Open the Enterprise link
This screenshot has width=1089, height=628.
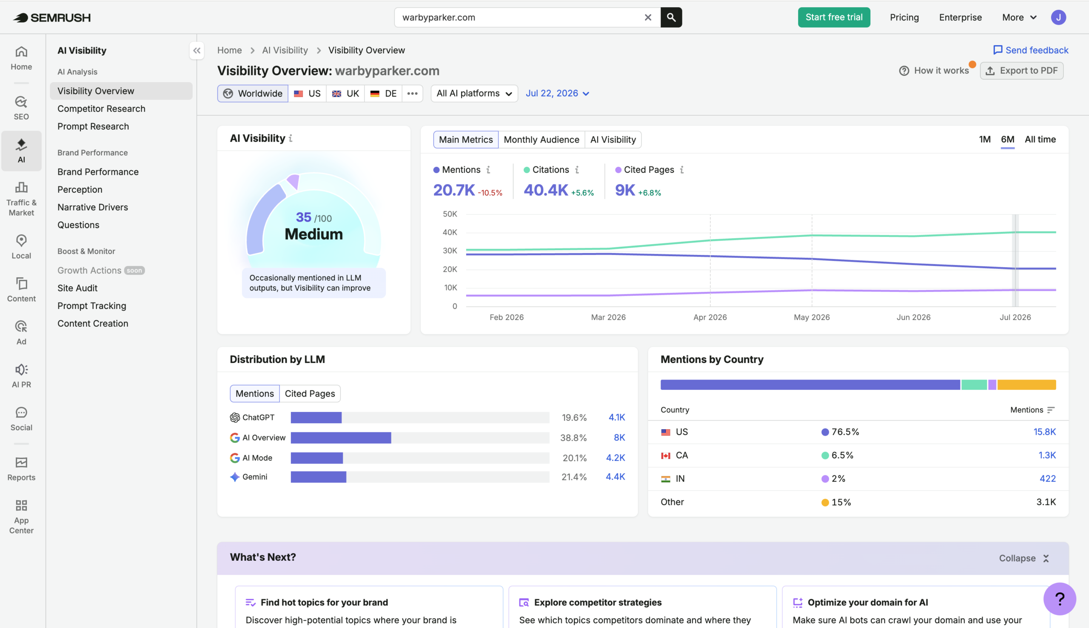click(x=960, y=17)
